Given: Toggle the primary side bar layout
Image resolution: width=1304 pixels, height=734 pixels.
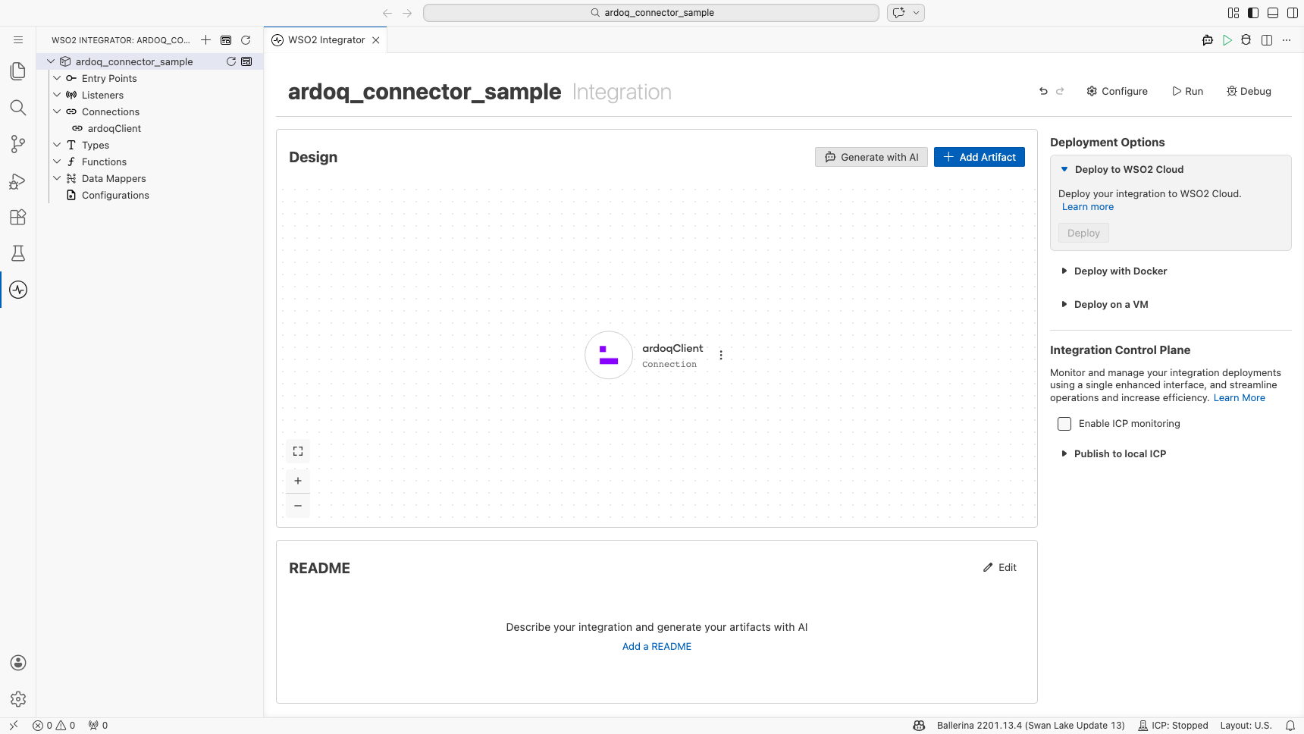Looking at the screenshot, I should (x=1253, y=13).
